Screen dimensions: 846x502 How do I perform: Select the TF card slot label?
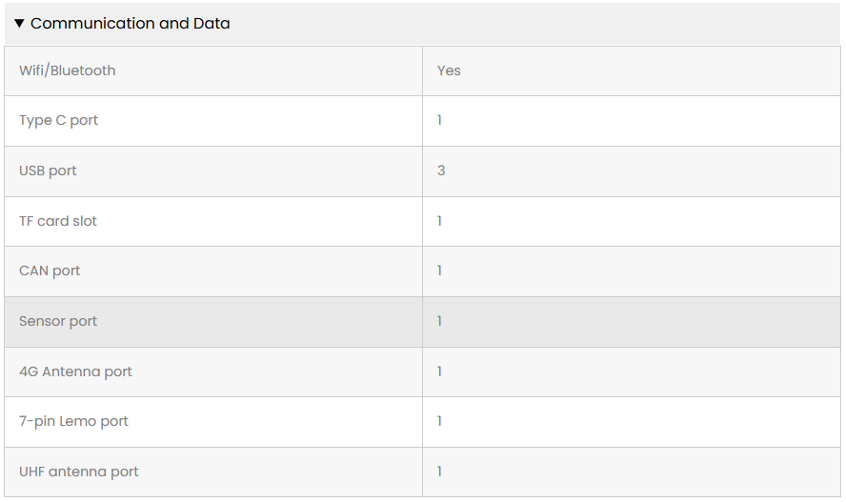tap(58, 221)
